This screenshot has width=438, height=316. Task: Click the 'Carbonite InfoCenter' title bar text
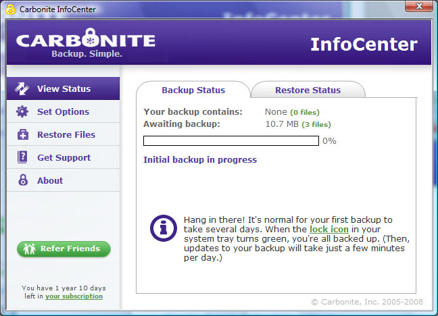(57, 9)
